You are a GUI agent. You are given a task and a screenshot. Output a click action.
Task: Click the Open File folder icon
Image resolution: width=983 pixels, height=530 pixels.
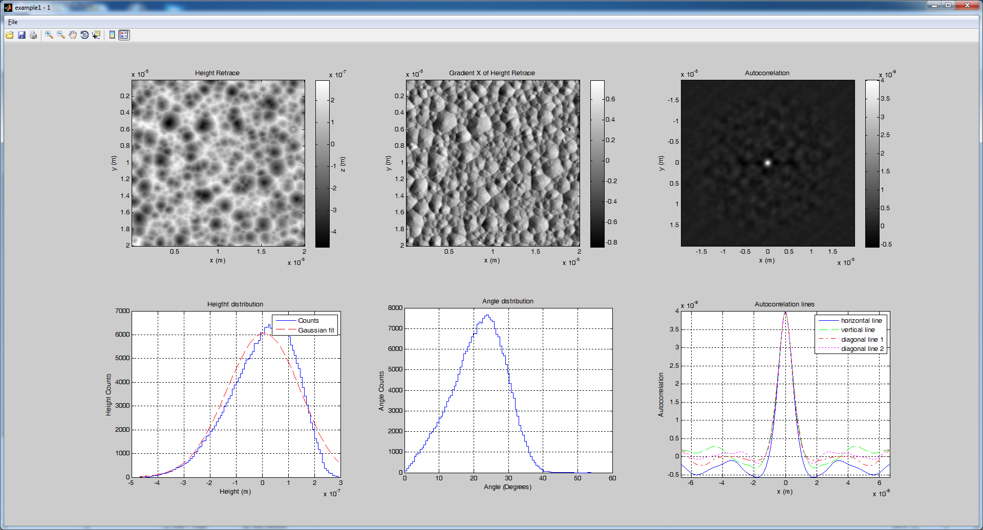[10, 35]
